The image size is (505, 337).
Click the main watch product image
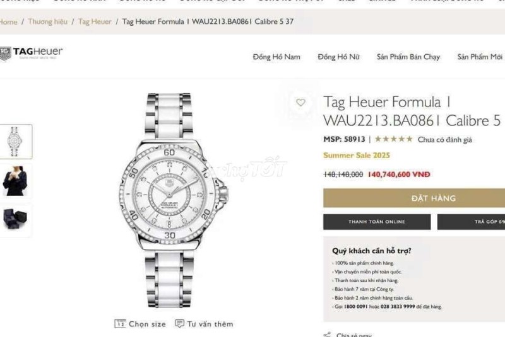(x=173, y=200)
